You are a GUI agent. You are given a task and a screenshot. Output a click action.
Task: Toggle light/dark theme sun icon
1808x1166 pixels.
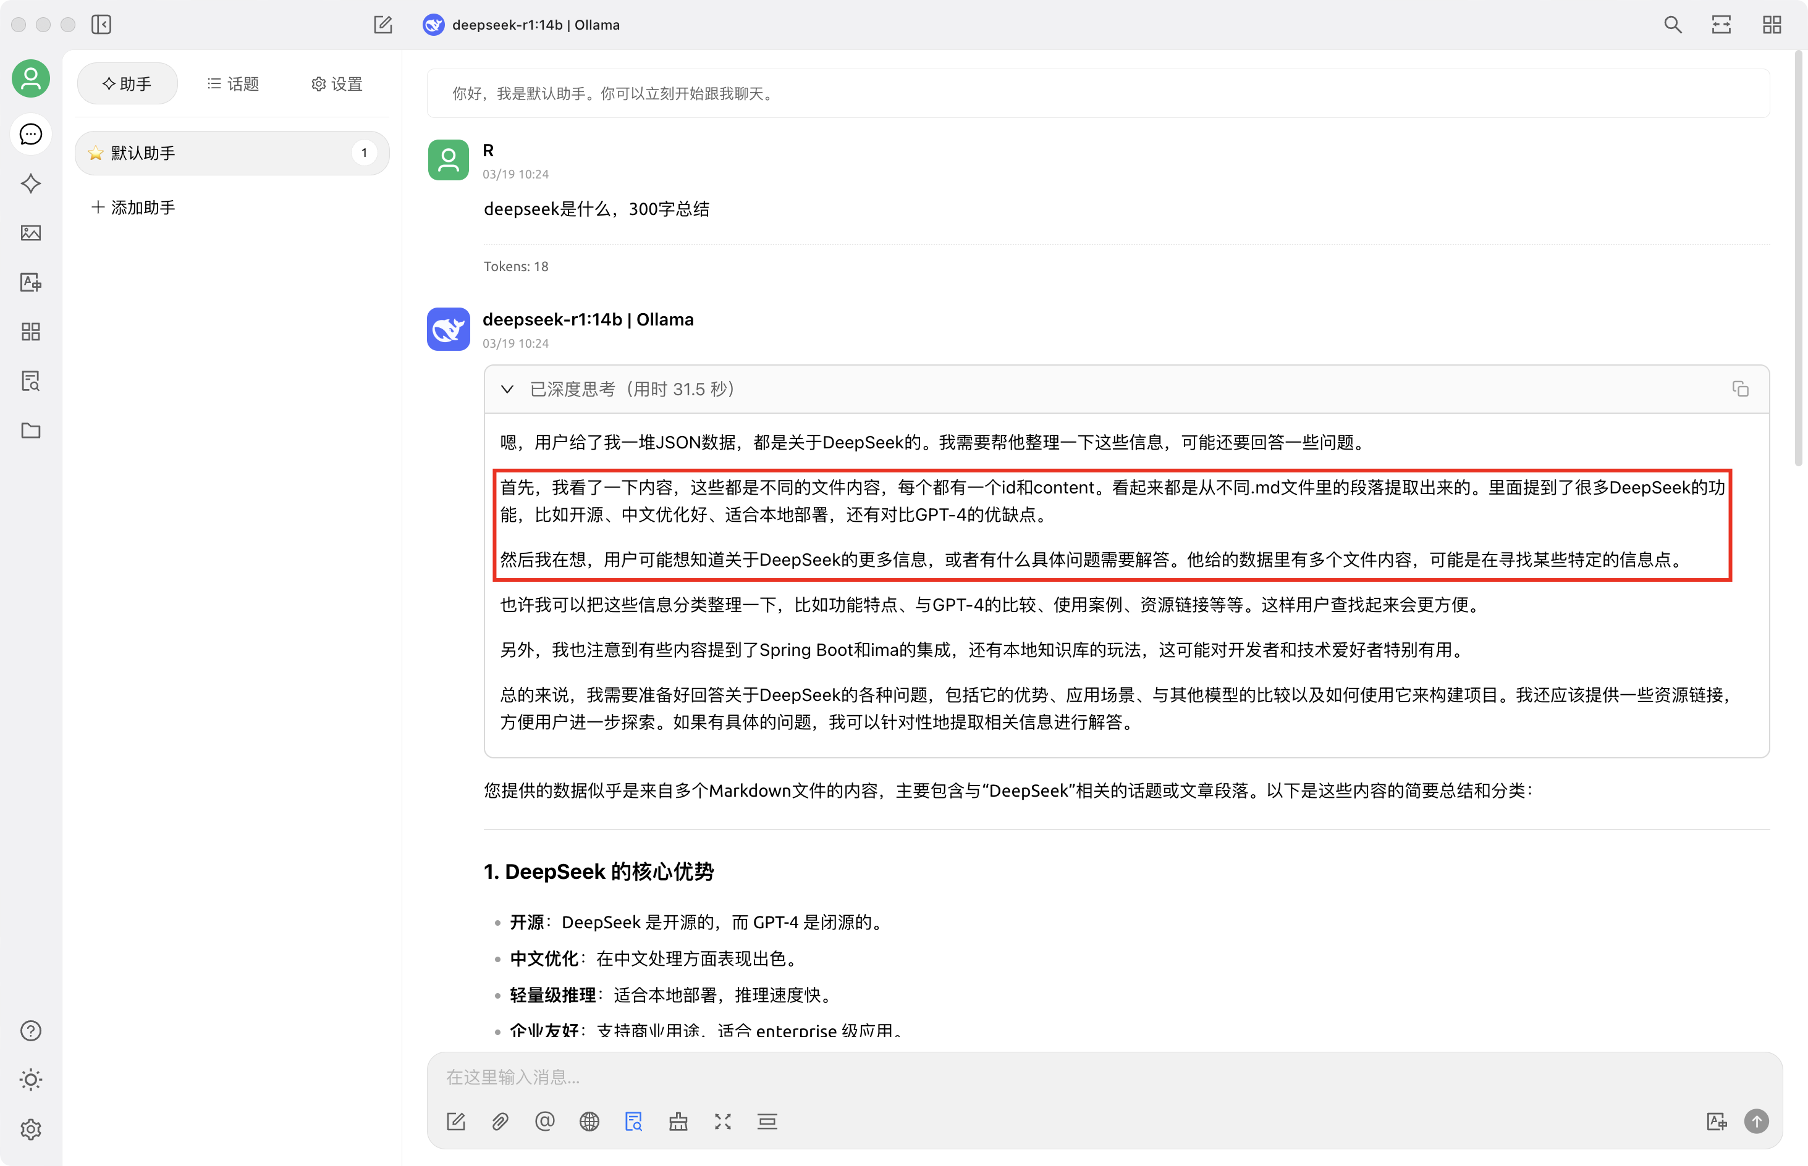pyautogui.click(x=30, y=1080)
